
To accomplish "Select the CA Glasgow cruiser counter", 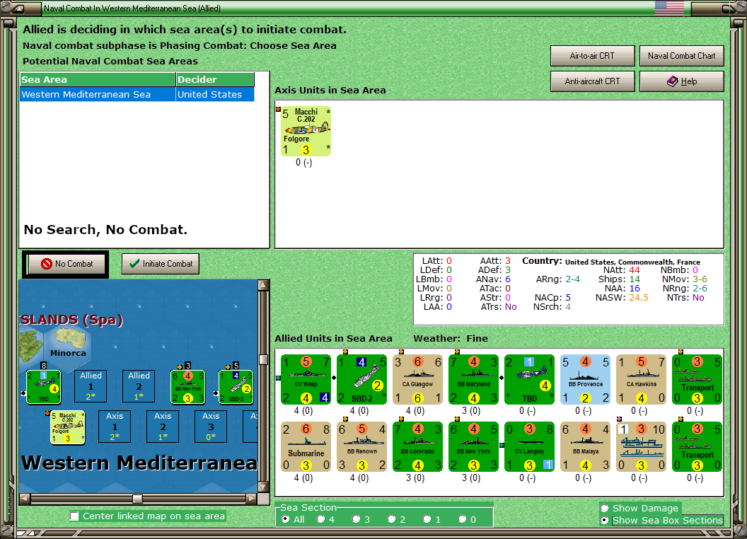I will [x=417, y=379].
